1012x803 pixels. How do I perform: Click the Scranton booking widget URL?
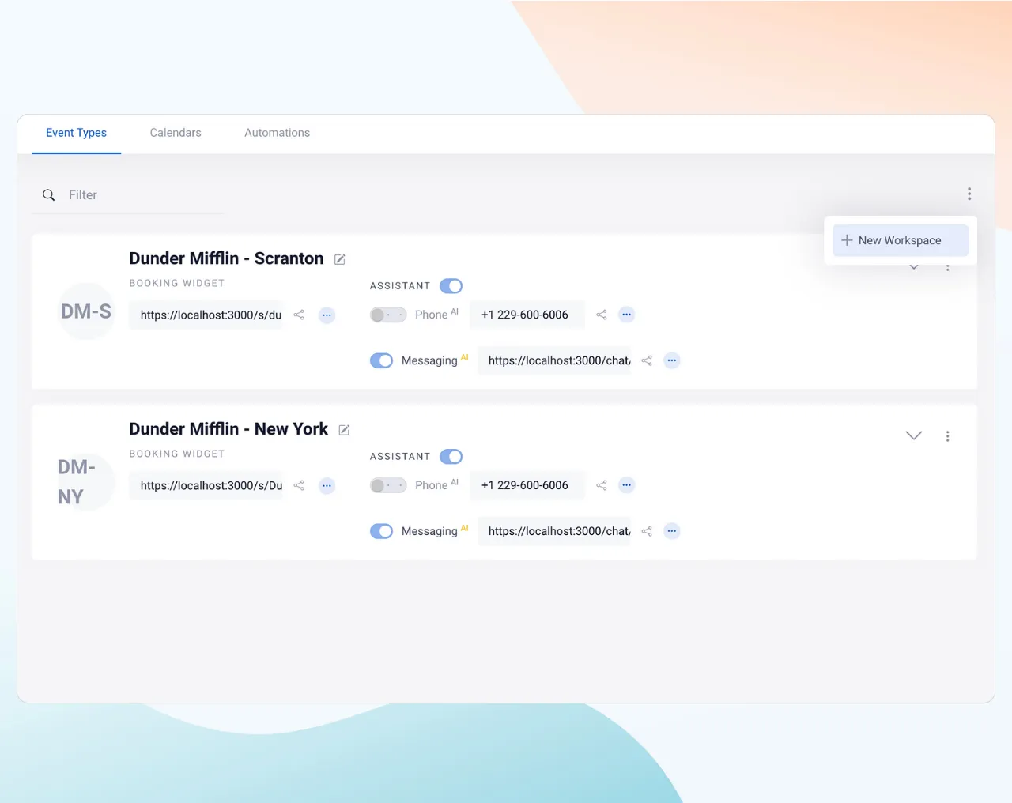pyautogui.click(x=206, y=315)
